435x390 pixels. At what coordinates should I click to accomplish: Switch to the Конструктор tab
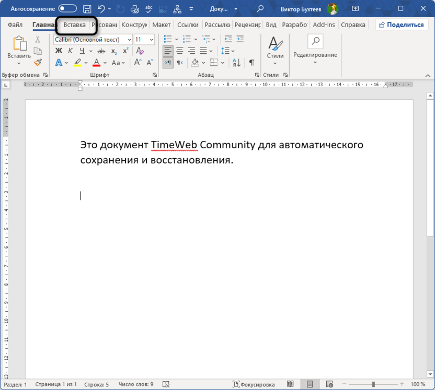pos(134,25)
